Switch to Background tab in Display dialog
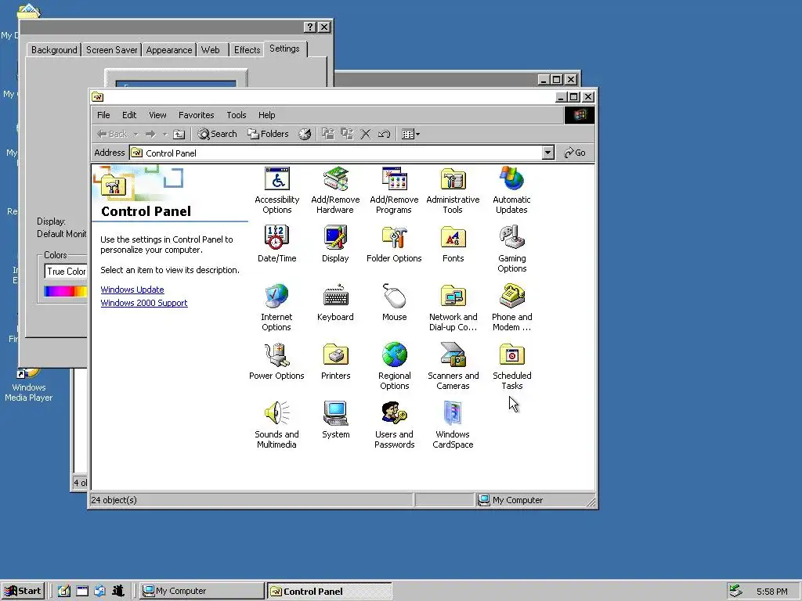 tap(54, 50)
